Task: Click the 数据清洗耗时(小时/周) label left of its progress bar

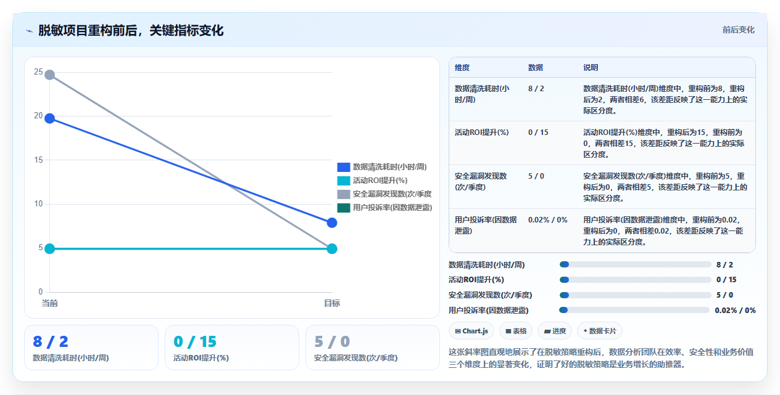Action: tap(487, 264)
